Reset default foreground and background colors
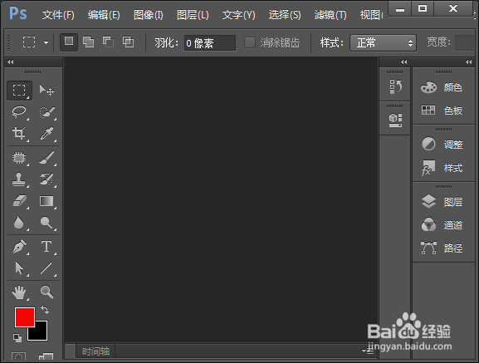 [x=17, y=337]
